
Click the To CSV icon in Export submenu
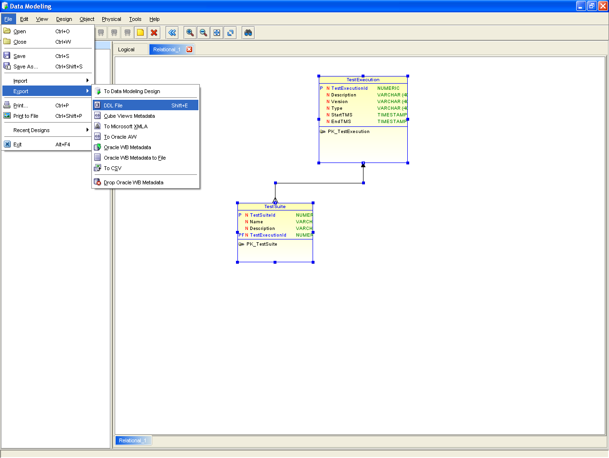coord(98,168)
